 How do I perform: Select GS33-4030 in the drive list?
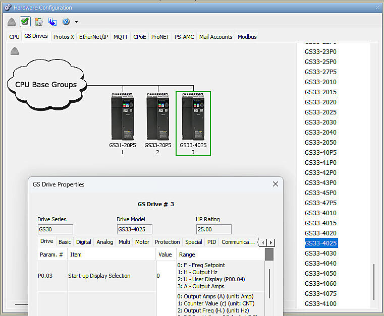(320, 254)
